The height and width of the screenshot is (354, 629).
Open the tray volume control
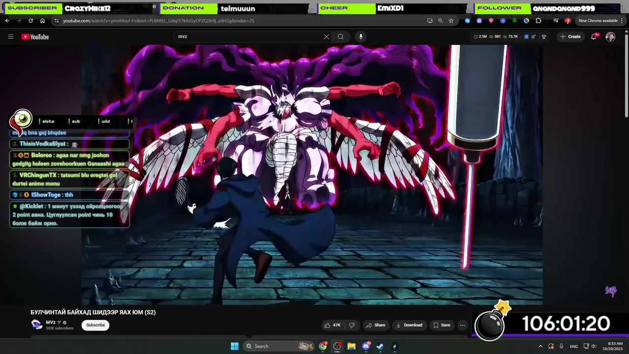coord(595,346)
